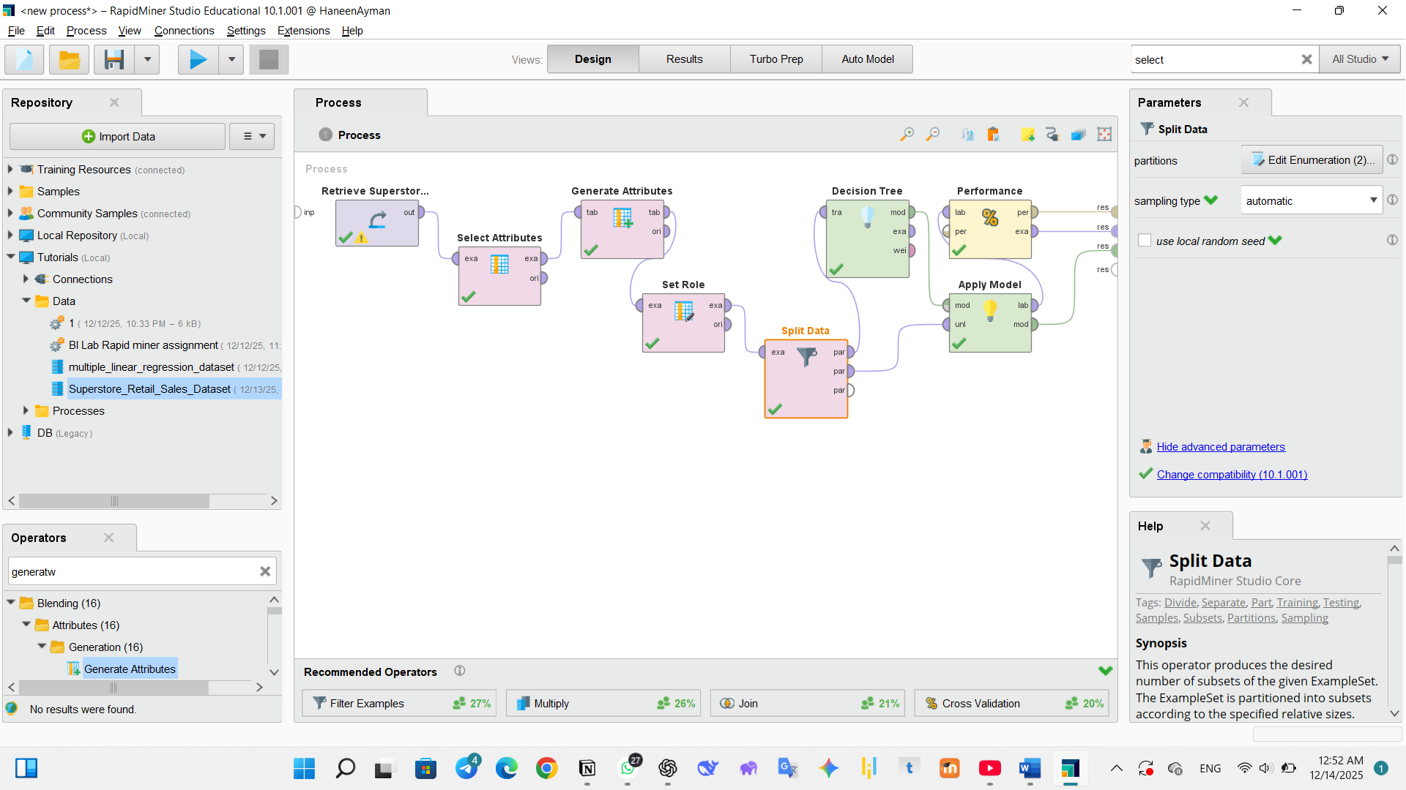Select the Retrieve Superstore operator
Image resolution: width=1406 pixels, height=790 pixels.
[377, 223]
